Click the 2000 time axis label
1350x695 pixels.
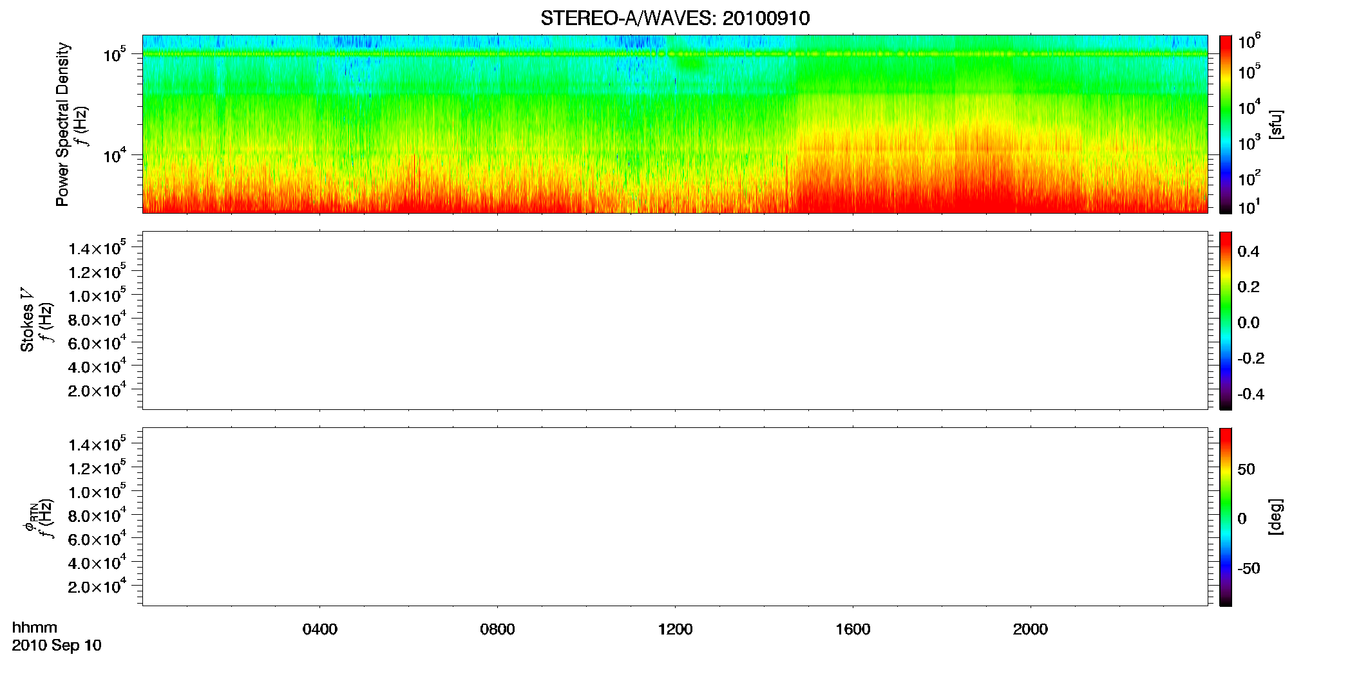(x=1031, y=629)
